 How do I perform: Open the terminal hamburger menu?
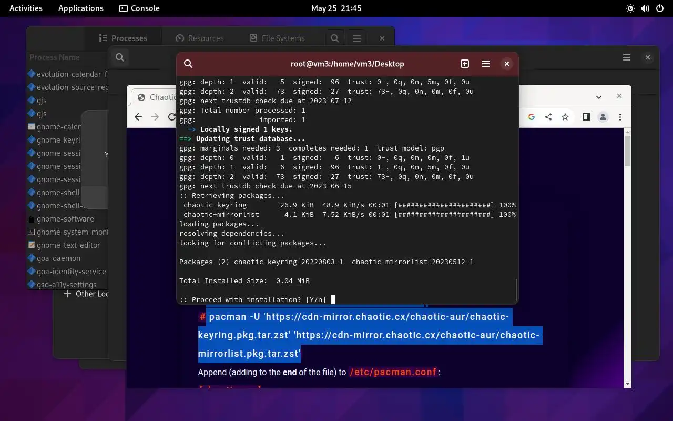point(486,64)
